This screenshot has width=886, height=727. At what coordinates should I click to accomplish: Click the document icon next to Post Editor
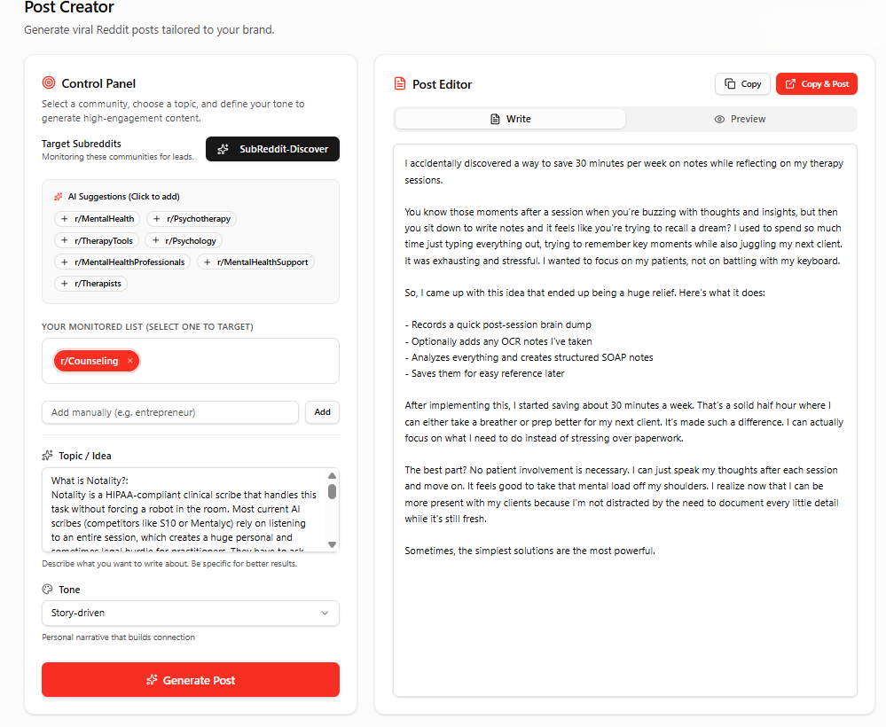pyautogui.click(x=402, y=83)
